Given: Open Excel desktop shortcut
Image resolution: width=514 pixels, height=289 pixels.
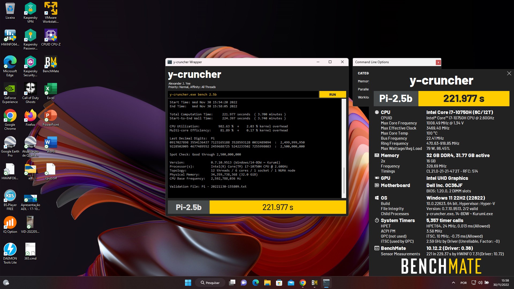Looking at the screenshot, I should pos(51,91).
